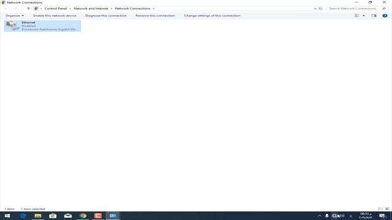Expand arrow after Network and Internet breadcrumb
The width and height of the screenshot is (392, 220).
111,9
